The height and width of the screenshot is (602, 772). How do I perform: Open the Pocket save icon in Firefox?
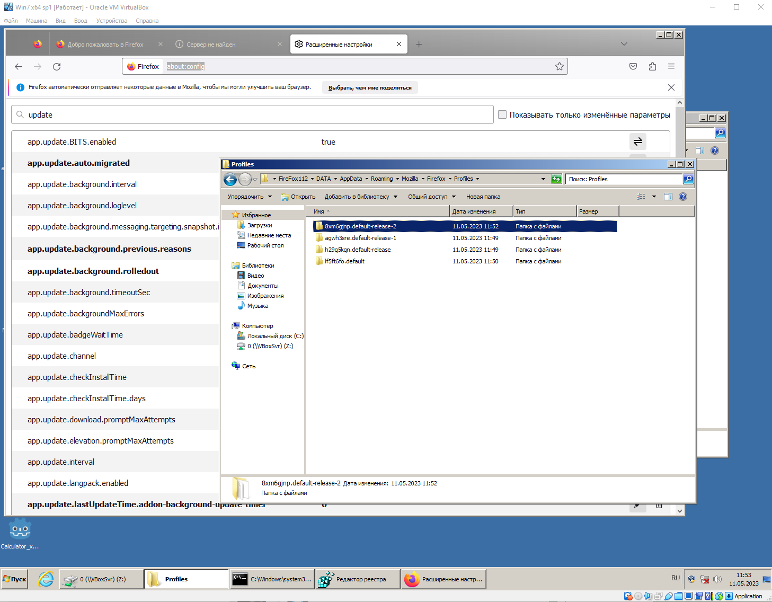click(x=633, y=66)
